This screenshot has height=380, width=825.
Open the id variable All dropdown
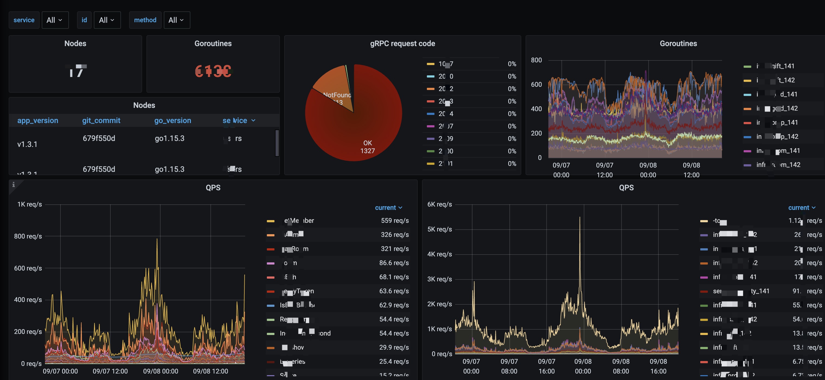[107, 20]
